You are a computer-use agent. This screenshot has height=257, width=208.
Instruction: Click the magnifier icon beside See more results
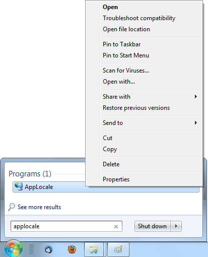(12, 207)
